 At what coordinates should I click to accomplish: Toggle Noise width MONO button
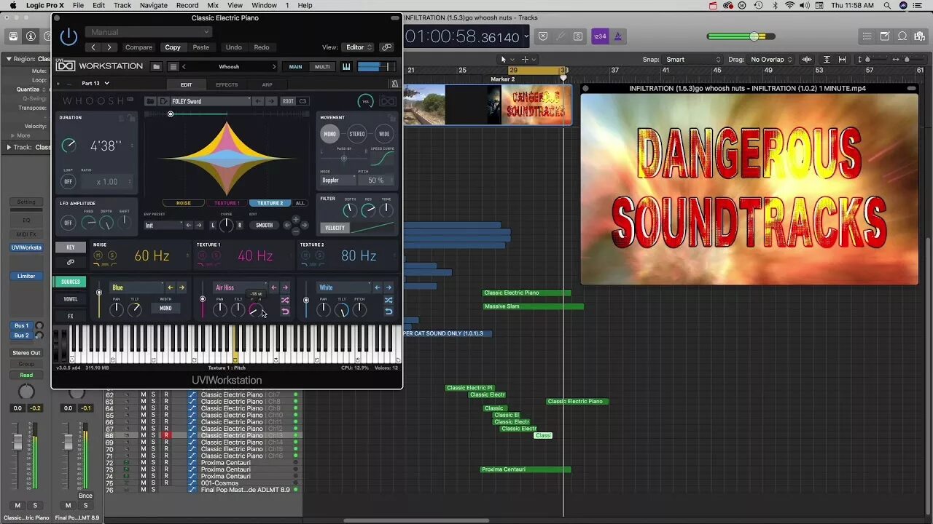(x=165, y=309)
